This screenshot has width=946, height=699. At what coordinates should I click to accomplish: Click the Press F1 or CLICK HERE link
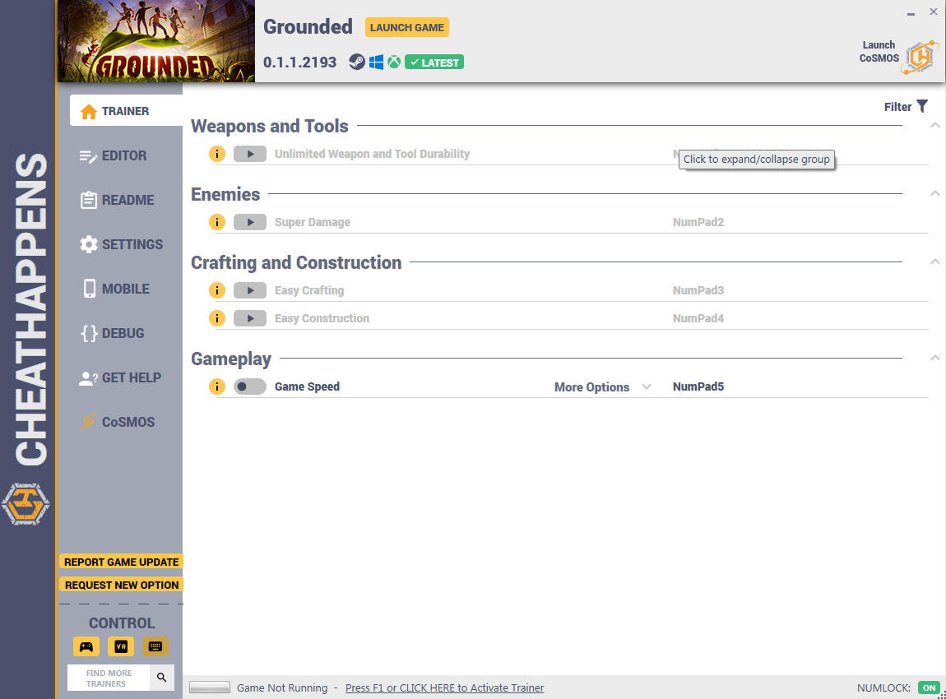pos(445,687)
